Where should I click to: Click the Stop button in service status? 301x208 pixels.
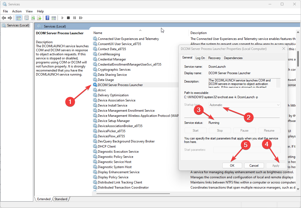point(220,131)
